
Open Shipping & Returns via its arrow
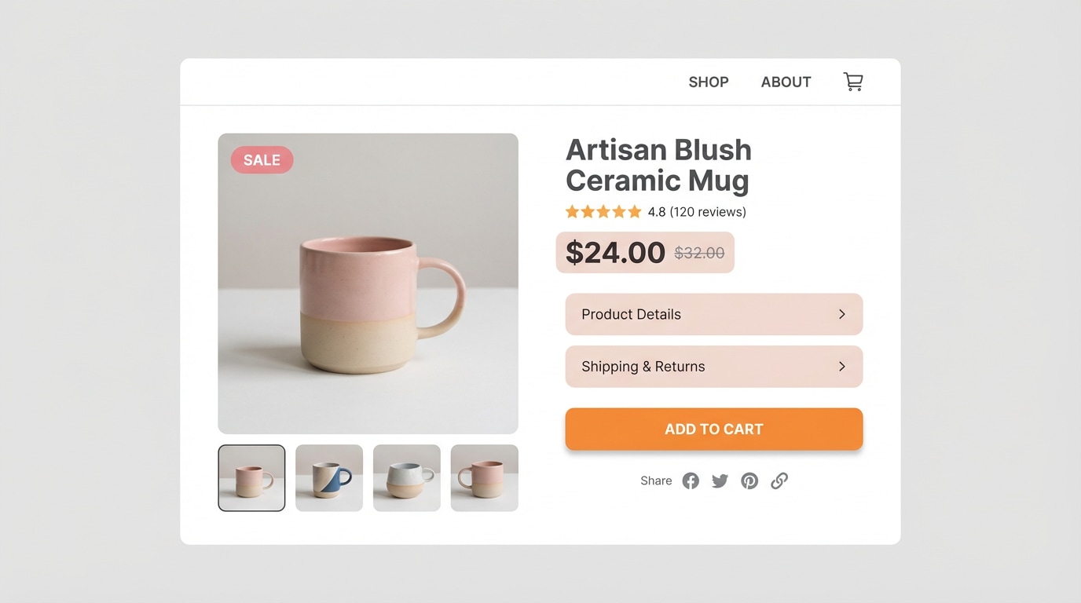point(841,366)
